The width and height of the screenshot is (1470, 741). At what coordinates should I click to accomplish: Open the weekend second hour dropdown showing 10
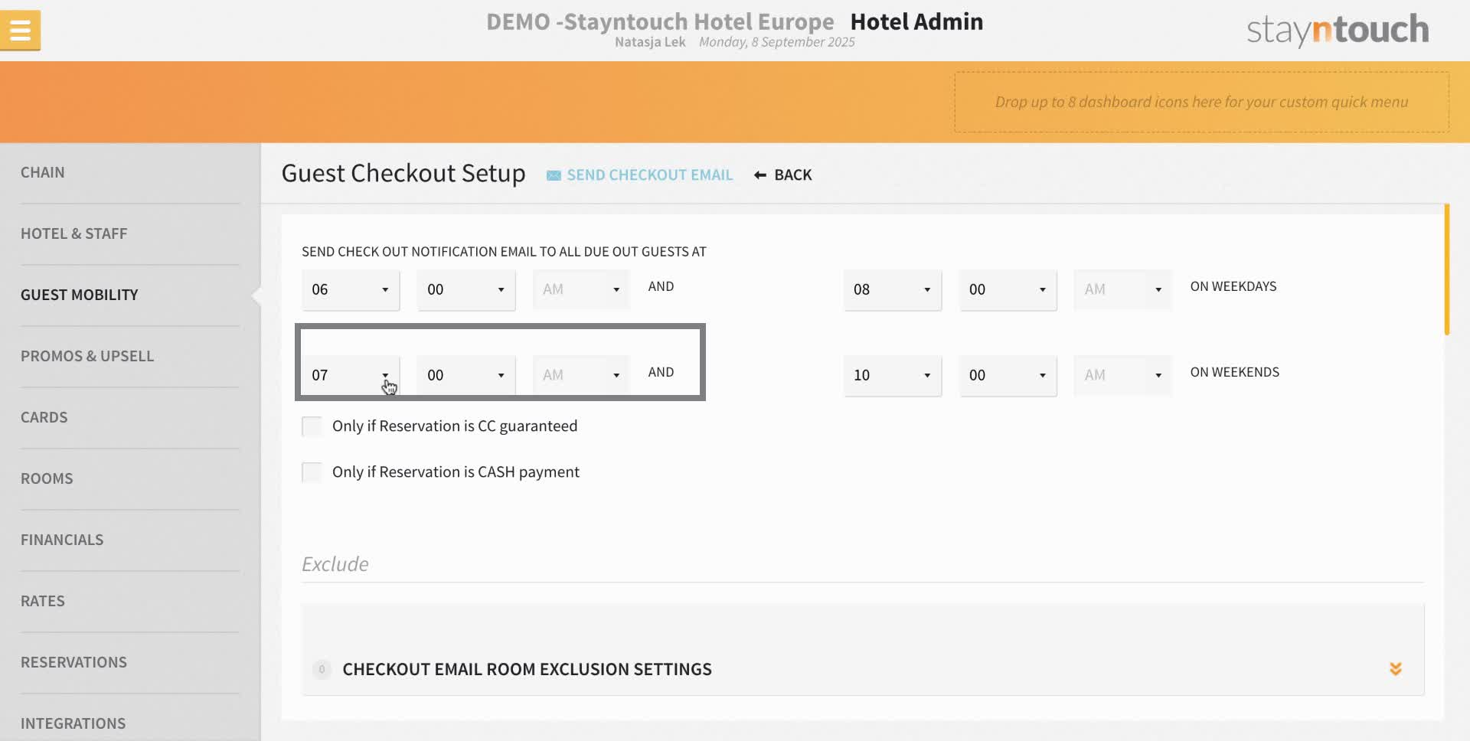892,375
